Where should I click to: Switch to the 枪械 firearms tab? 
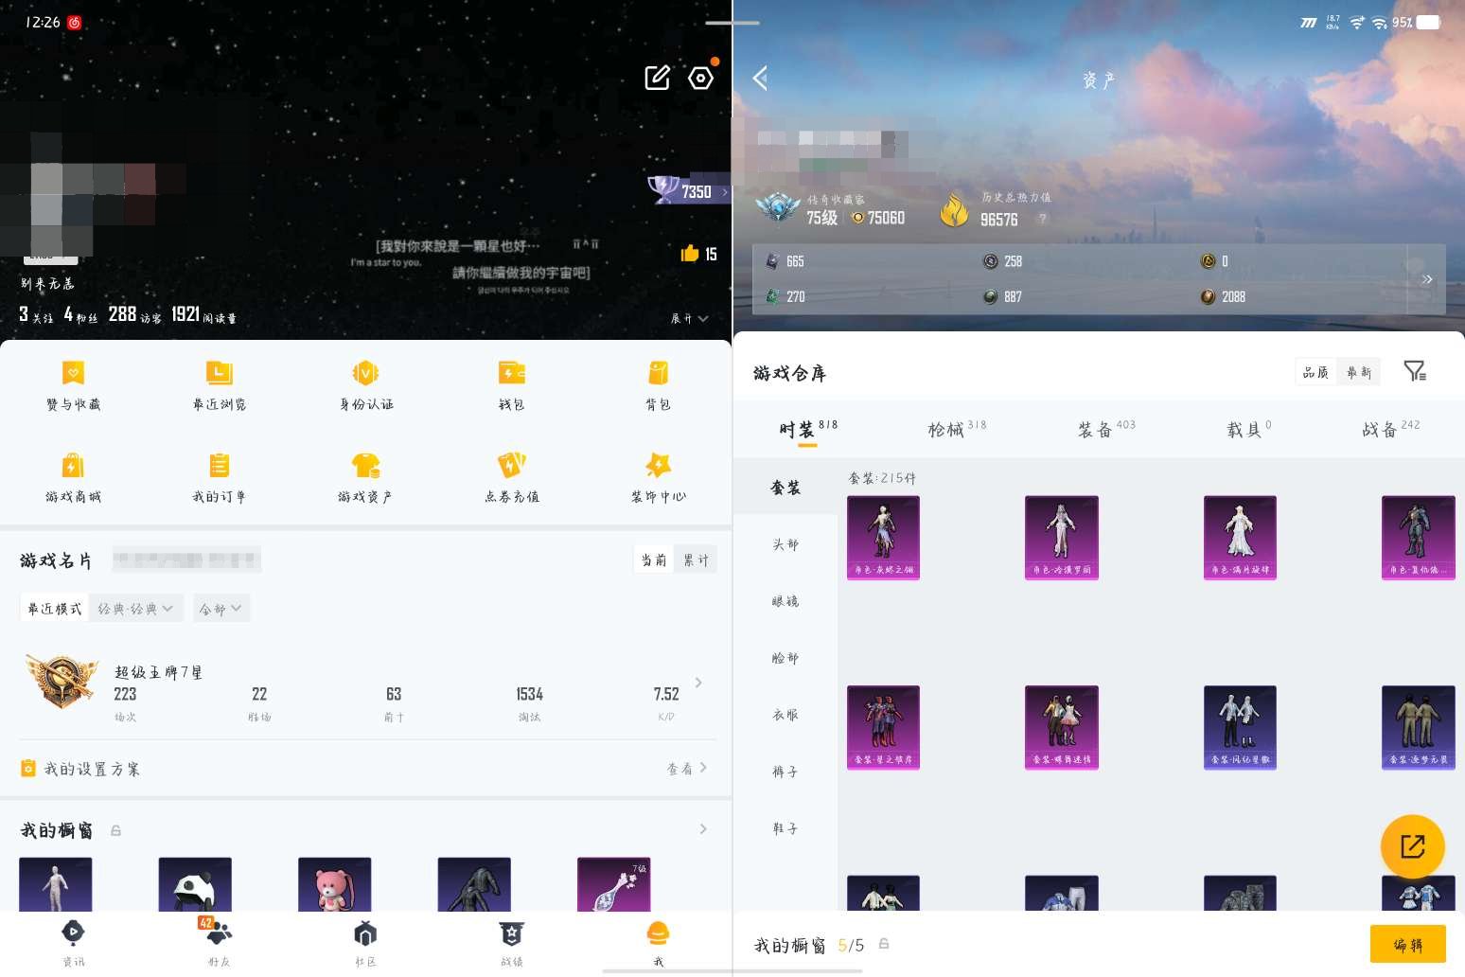[x=957, y=429]
